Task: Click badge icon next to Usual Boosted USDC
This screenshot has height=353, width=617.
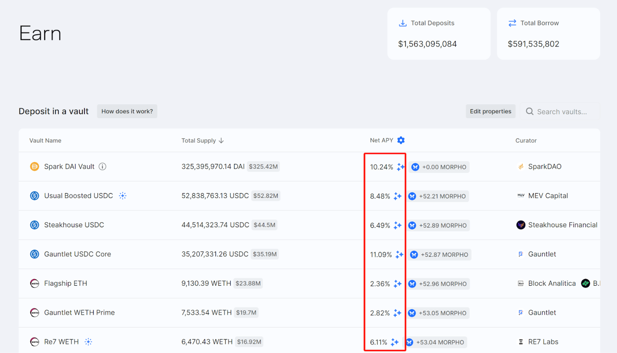Action: click(122, 196)
